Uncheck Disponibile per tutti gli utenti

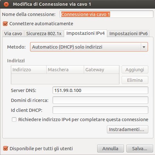(x=5, y=149)
